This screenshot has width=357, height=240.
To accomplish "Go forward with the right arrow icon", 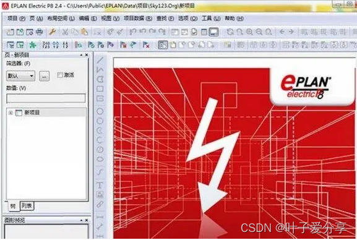I will (291, 32).
